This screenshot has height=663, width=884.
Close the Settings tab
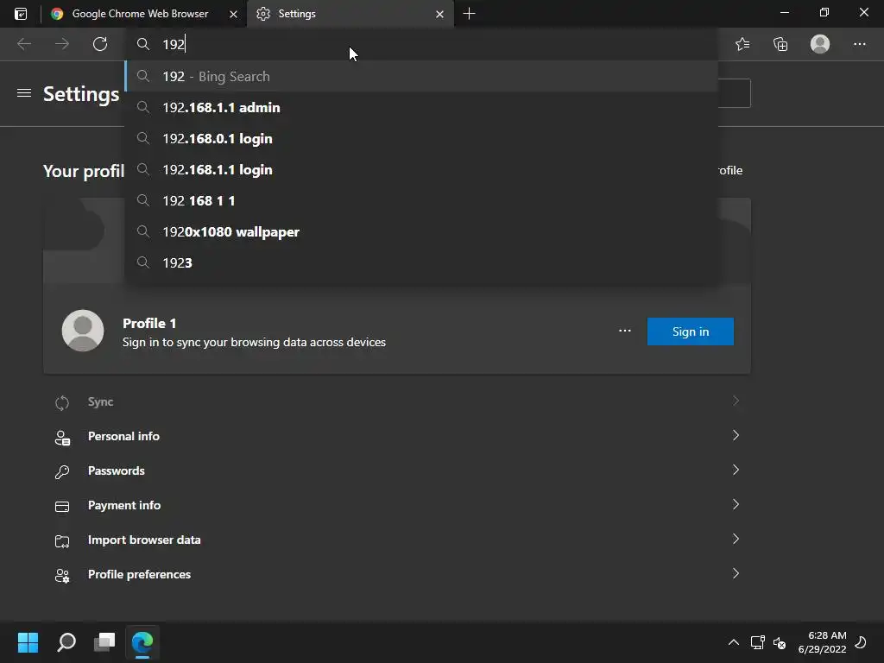point(439,14)
